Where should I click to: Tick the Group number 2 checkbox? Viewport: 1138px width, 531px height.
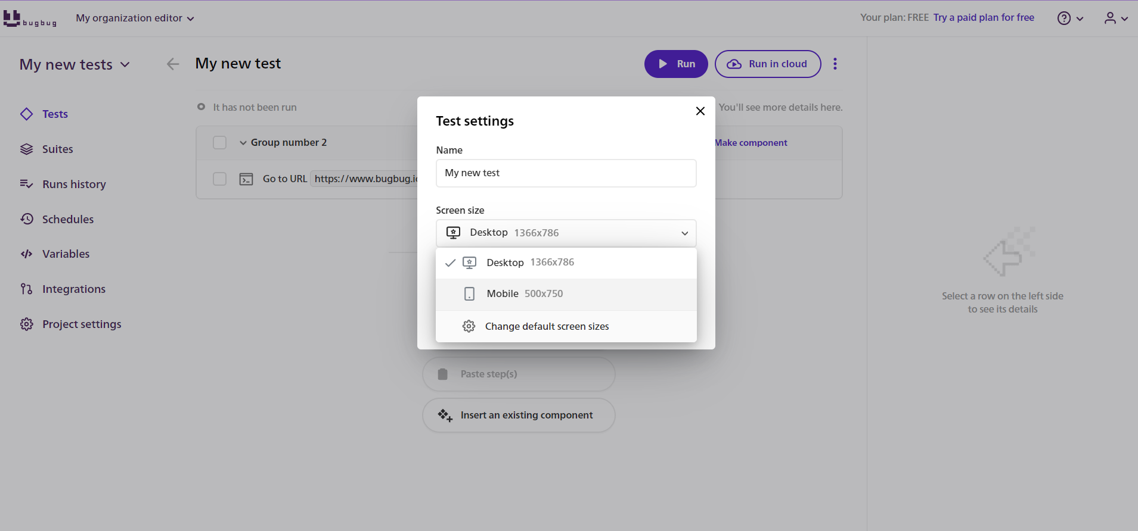pos(219,143)
